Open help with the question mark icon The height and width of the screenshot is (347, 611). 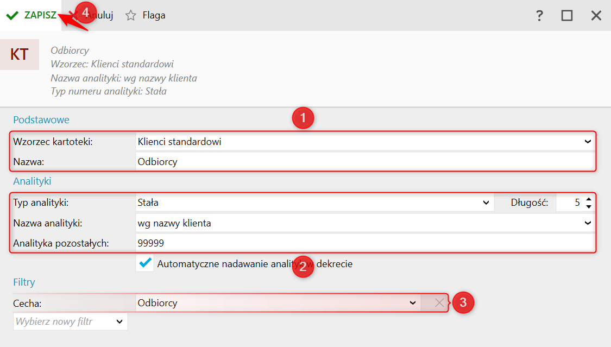[539, 16]
